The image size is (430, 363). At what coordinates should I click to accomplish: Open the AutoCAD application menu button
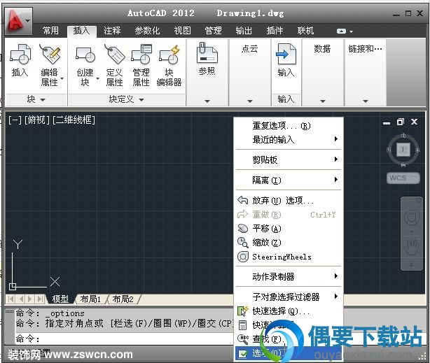point(18,22)
